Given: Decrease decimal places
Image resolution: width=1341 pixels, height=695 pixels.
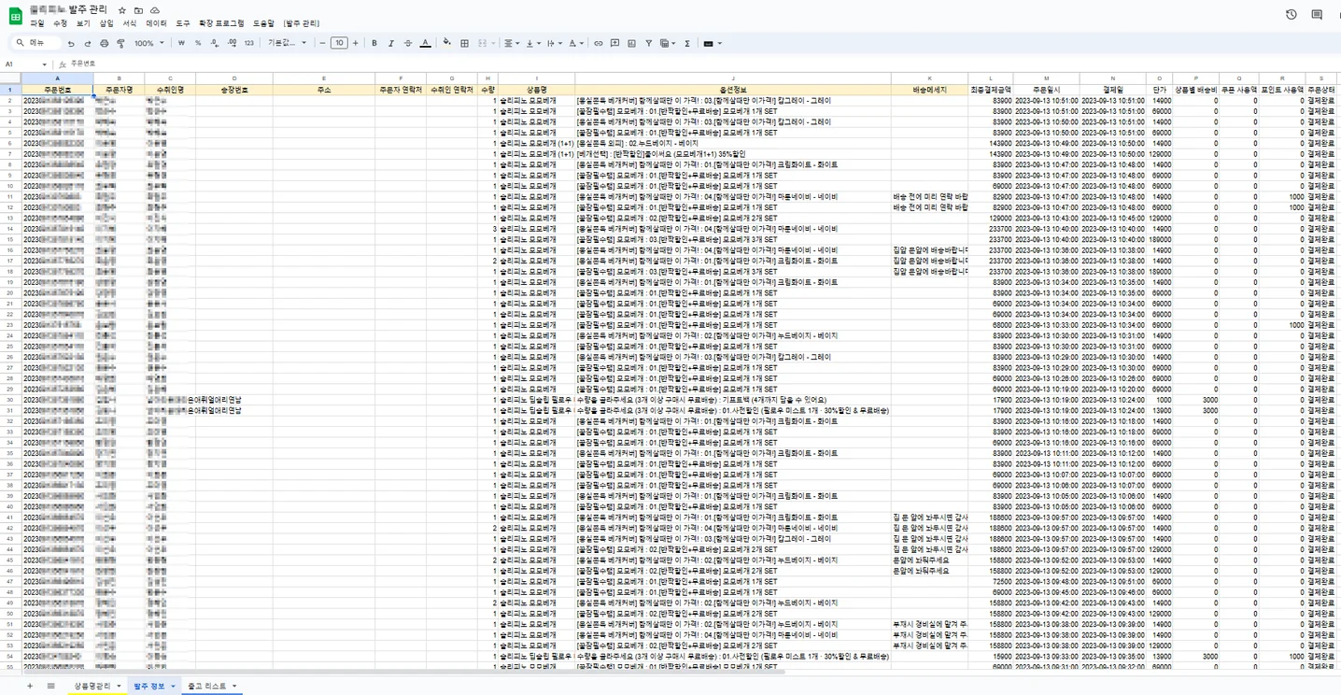Looking at the screenshot, I should pyautogui.click(x=215, y=43).
